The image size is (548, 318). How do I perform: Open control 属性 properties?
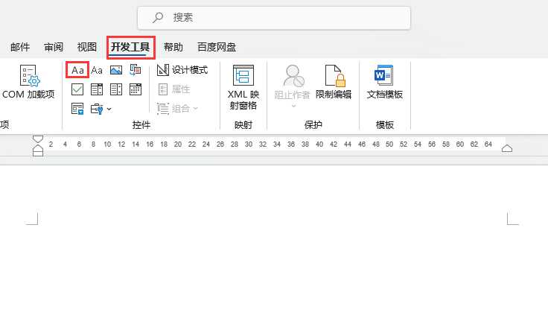point(174,89)
